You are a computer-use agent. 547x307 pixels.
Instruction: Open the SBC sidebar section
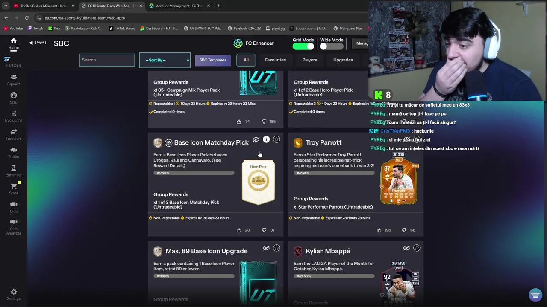14,98
